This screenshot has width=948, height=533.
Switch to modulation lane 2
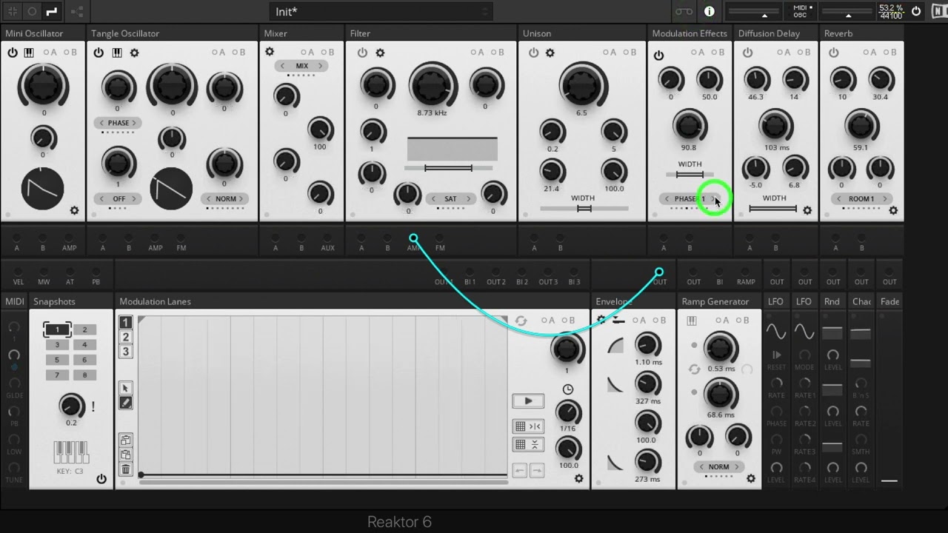coord(125,337)
